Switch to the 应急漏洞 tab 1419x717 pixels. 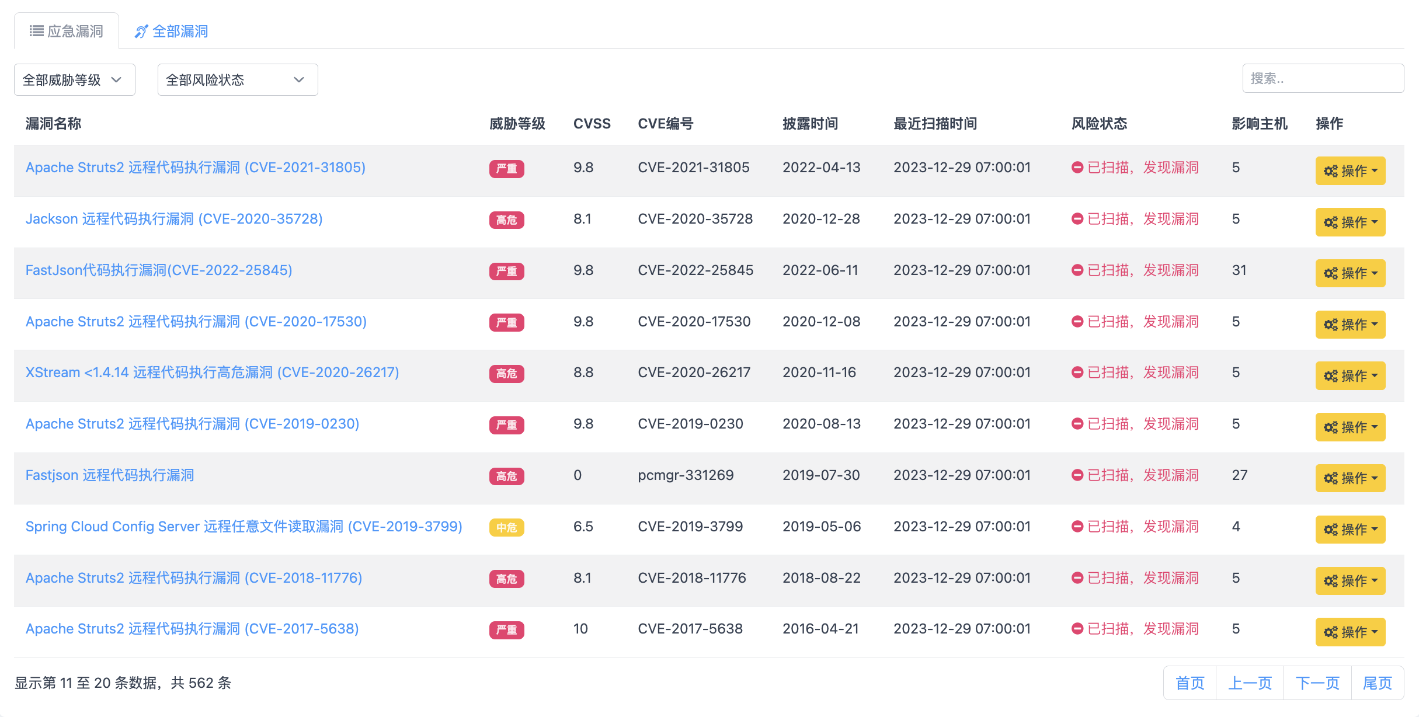tap(67, 32)
